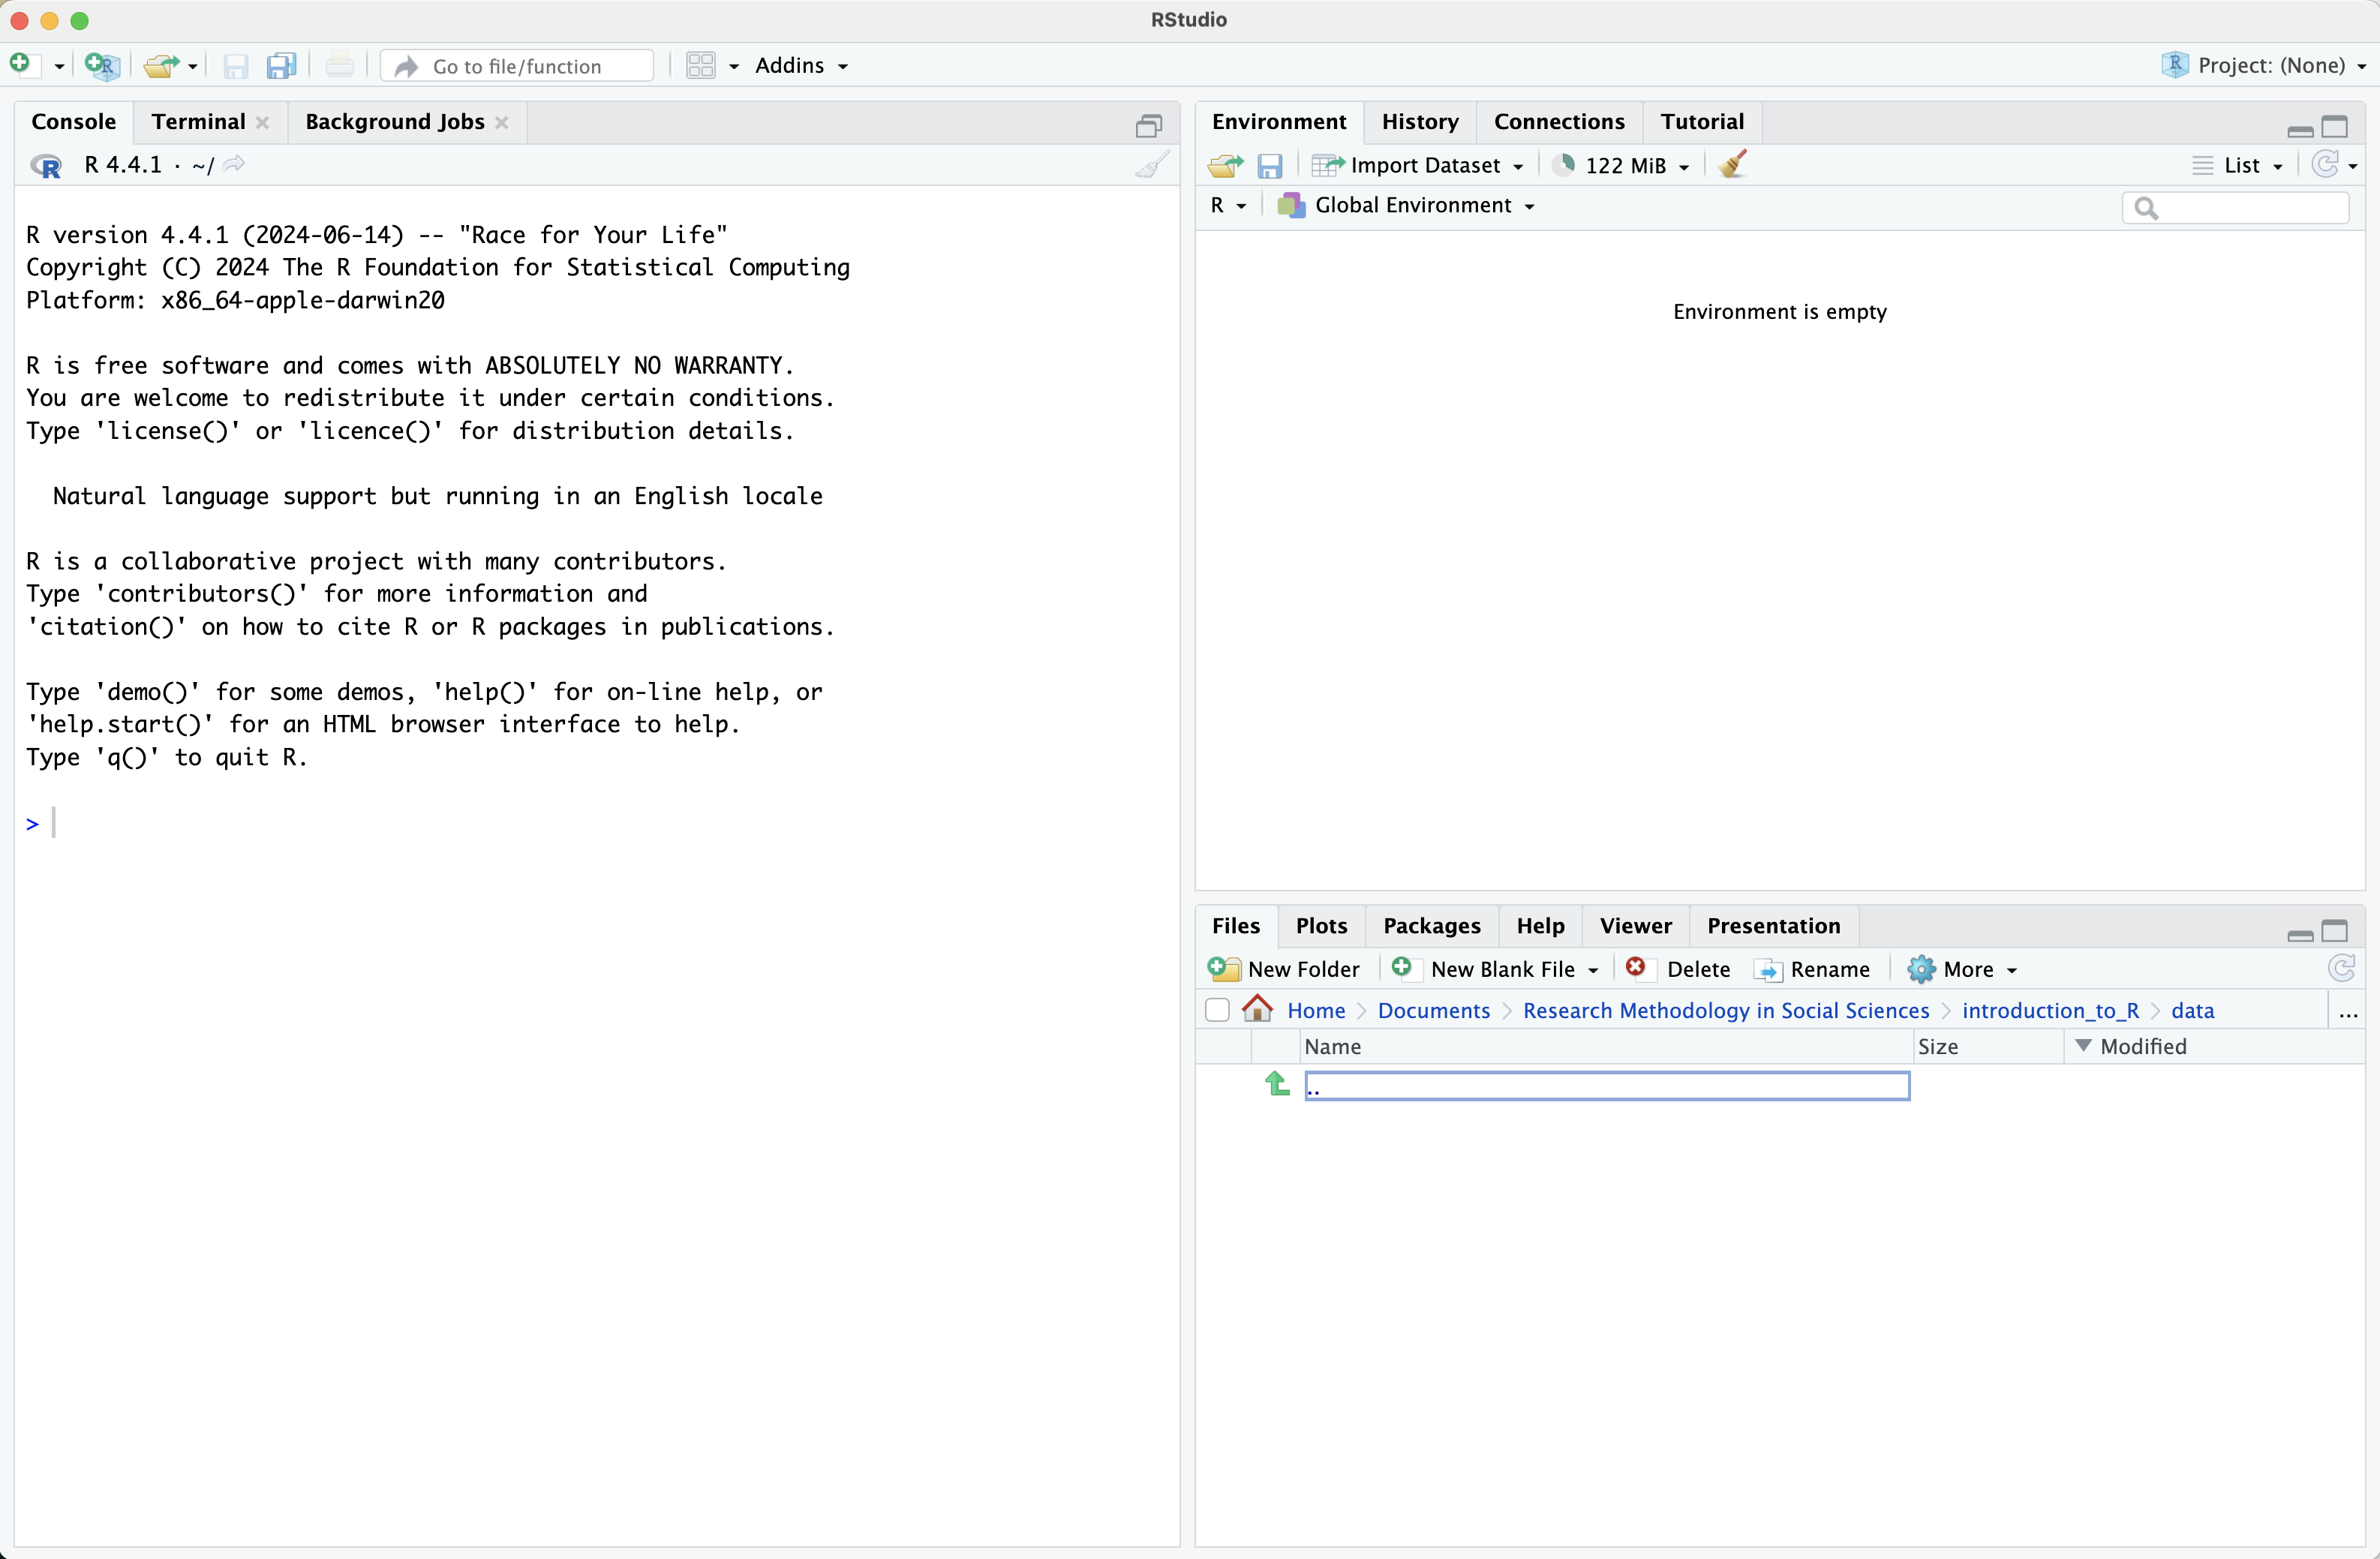Screen dimensions: 2380x1559
Task: Open the History tab
Action: (1419, 121)
